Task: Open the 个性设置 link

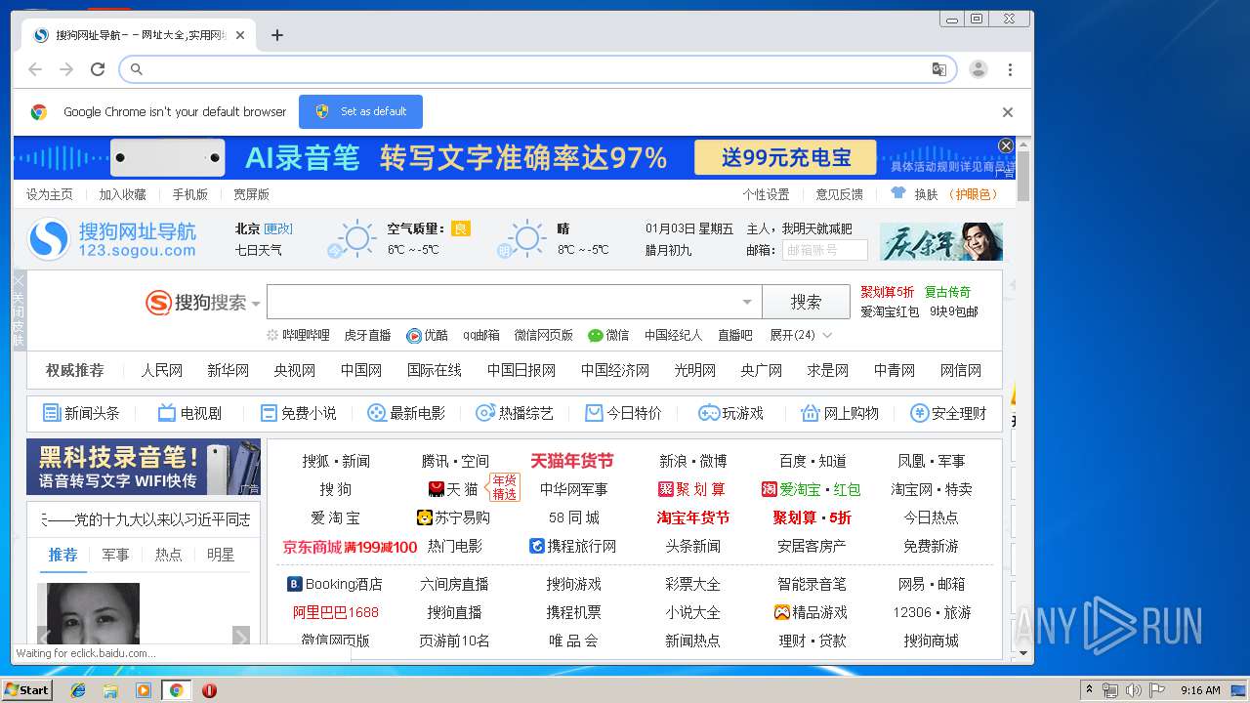Action: 766,194
